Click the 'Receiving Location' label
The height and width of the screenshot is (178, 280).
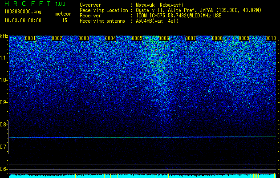pos(104,11)
